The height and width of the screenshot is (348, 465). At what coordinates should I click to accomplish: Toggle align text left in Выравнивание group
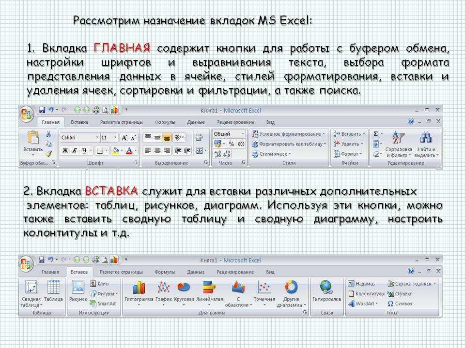(x=148, y=151)
